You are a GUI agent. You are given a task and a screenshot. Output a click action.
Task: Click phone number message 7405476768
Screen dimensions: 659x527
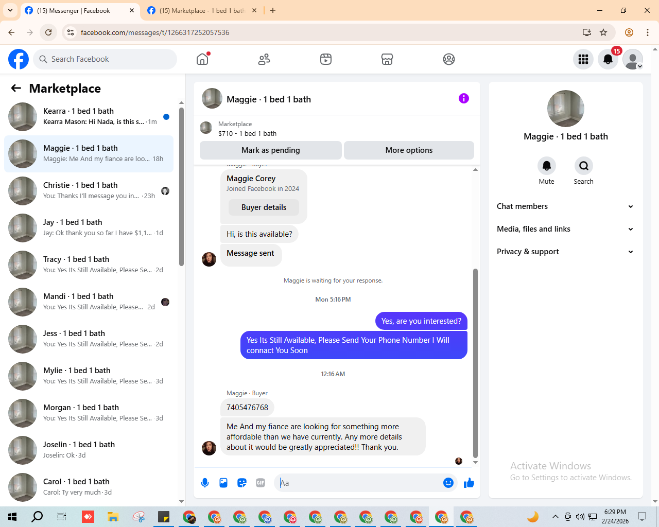click(247, 408)
